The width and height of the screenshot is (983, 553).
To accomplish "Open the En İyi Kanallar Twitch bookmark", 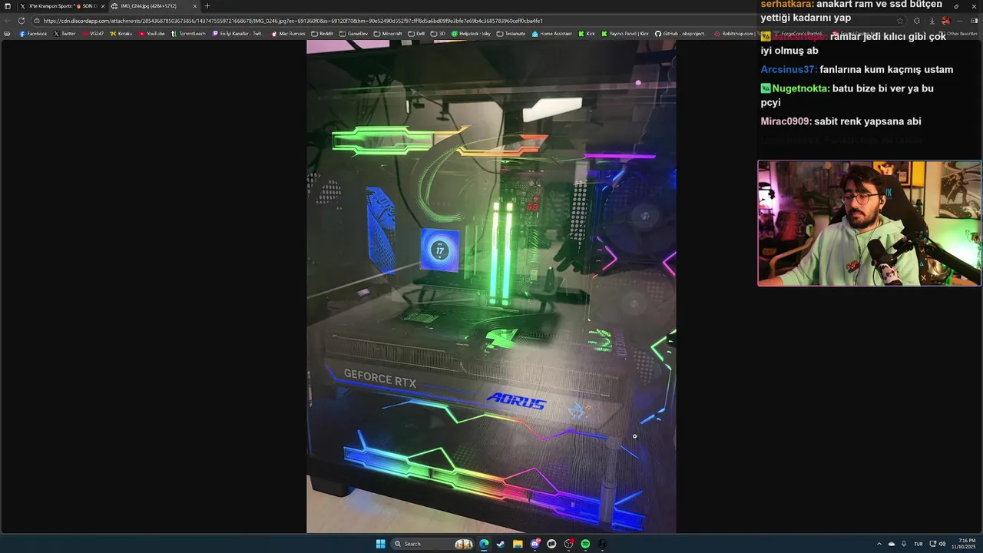I will click(x=238, y=34).
